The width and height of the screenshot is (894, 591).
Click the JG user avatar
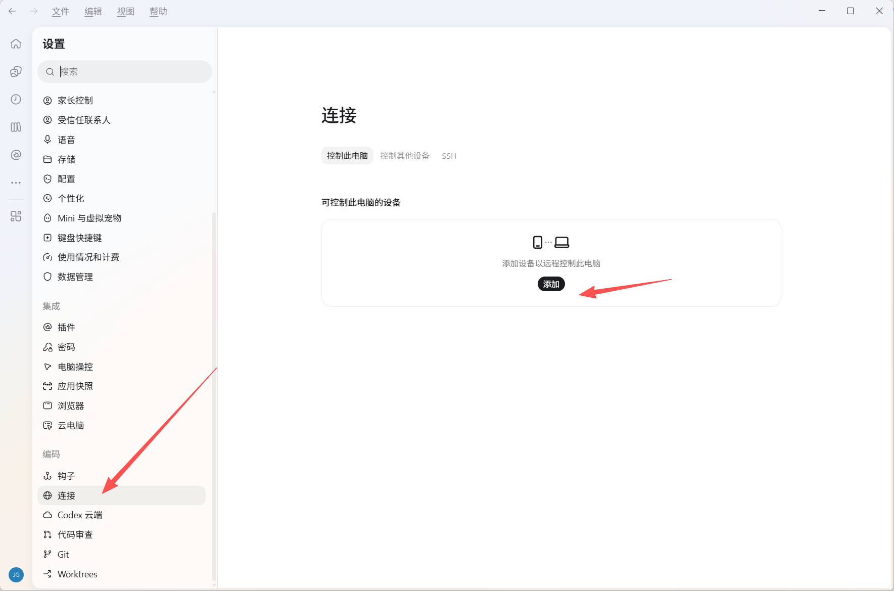16,575
